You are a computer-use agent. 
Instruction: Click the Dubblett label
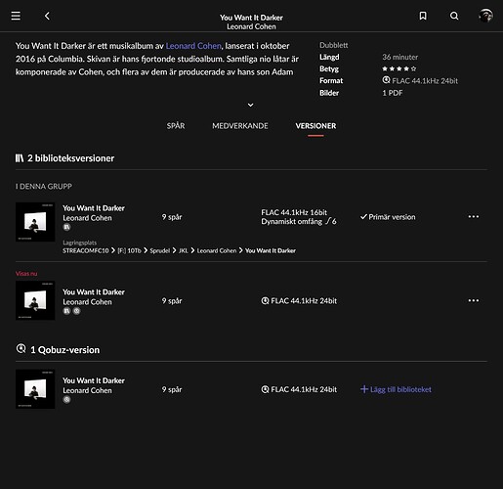tap(334, 45)
